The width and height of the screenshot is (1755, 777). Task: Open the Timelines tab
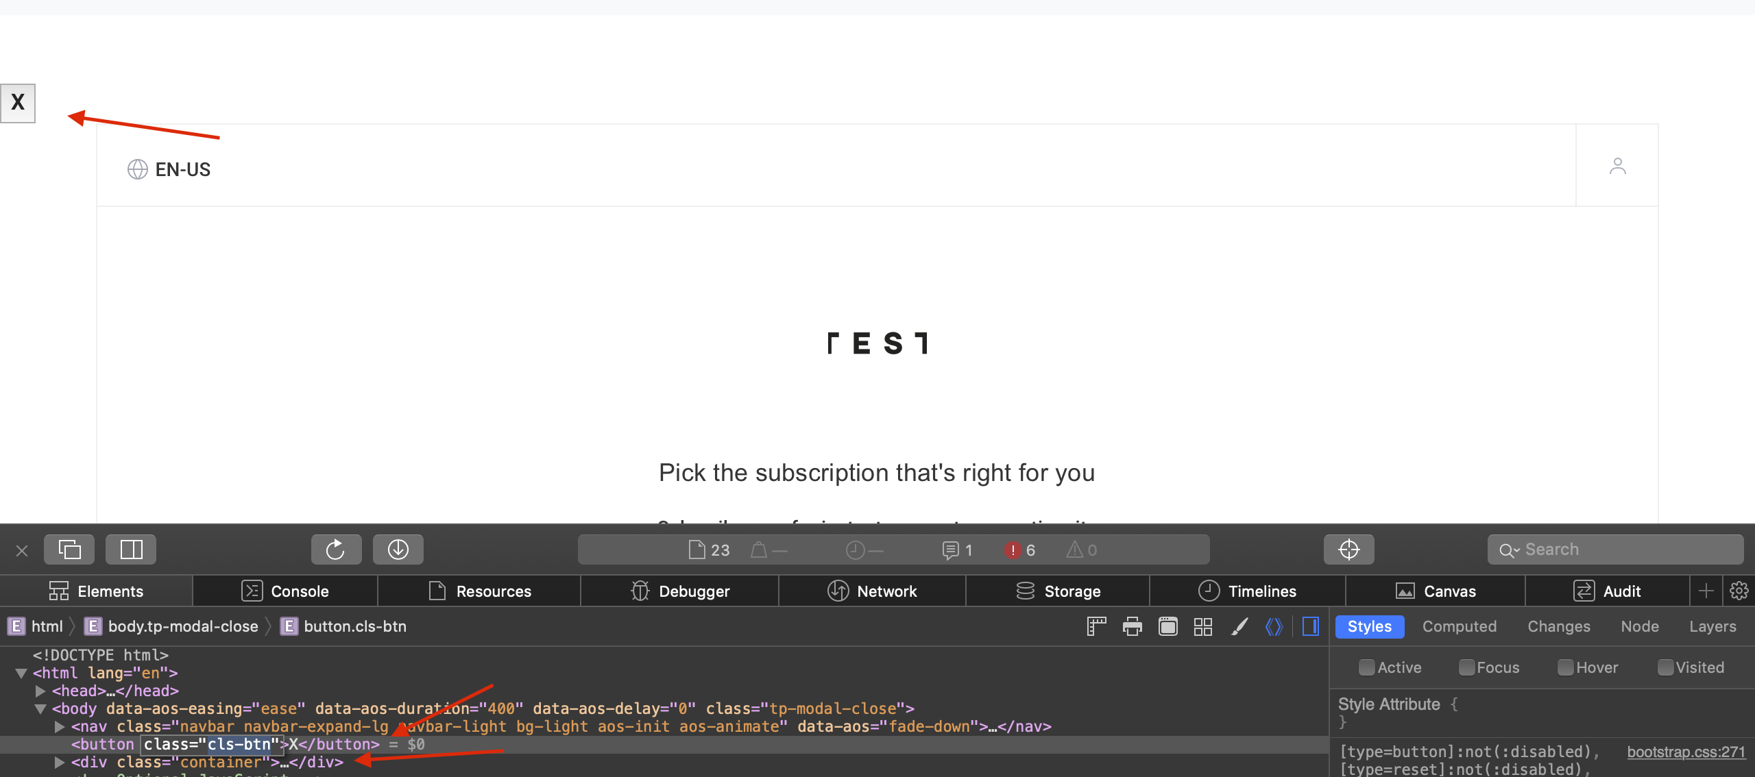pyautogui.click(x=1247, y=591)
